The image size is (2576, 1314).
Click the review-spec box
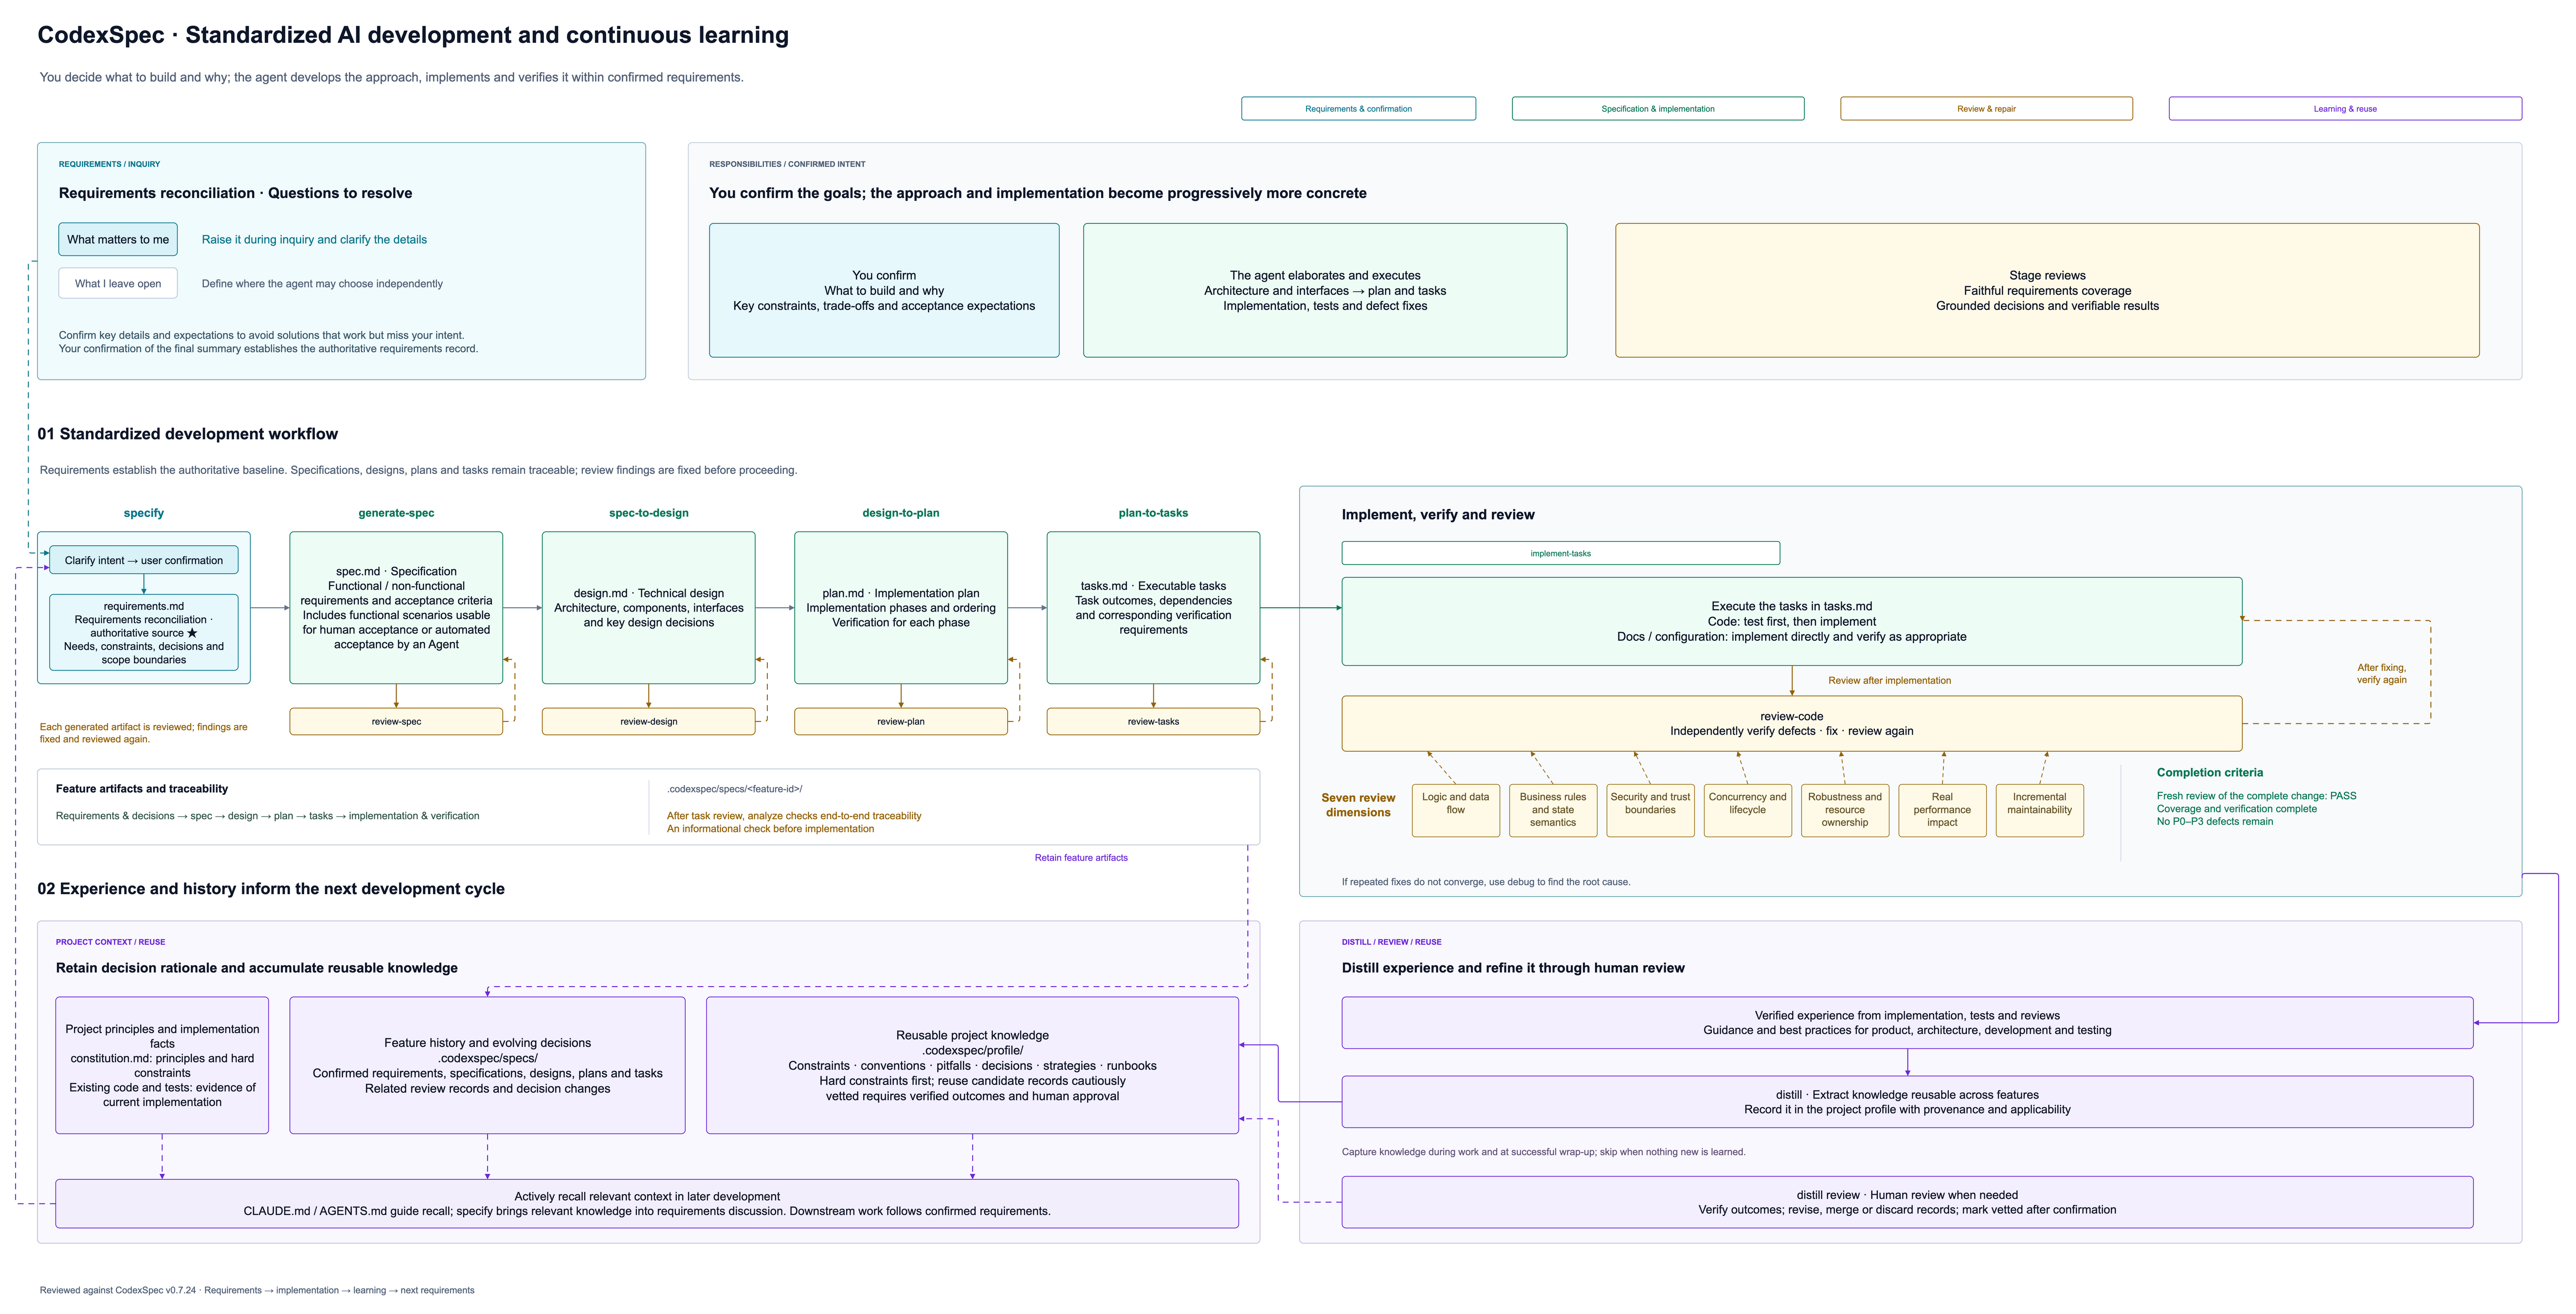pyautogui.click(x=396, y=721)
